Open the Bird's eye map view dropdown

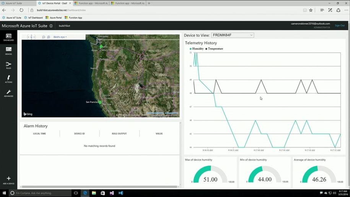60,37
